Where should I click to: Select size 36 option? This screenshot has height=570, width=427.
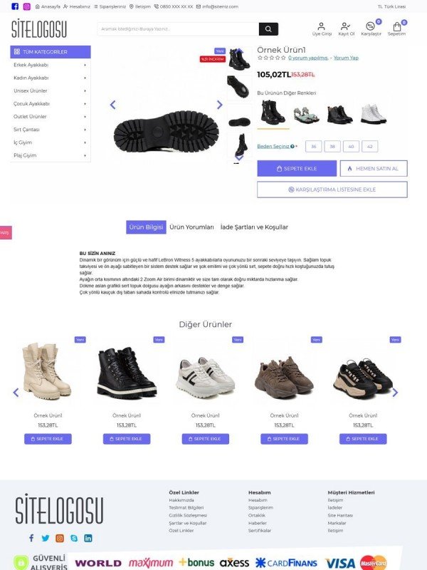tap(313, 147)
